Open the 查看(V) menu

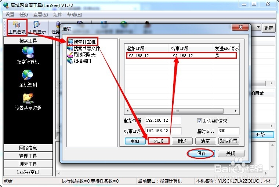41,15
